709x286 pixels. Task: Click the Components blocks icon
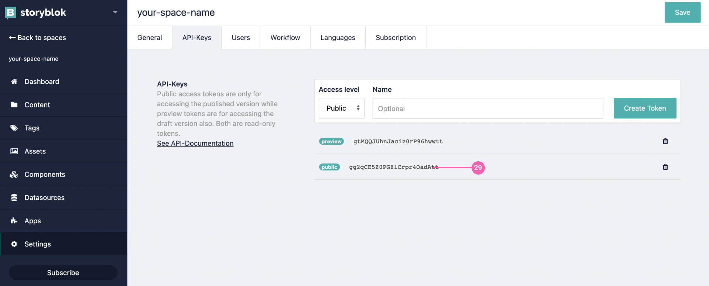(x=14, y=175)
